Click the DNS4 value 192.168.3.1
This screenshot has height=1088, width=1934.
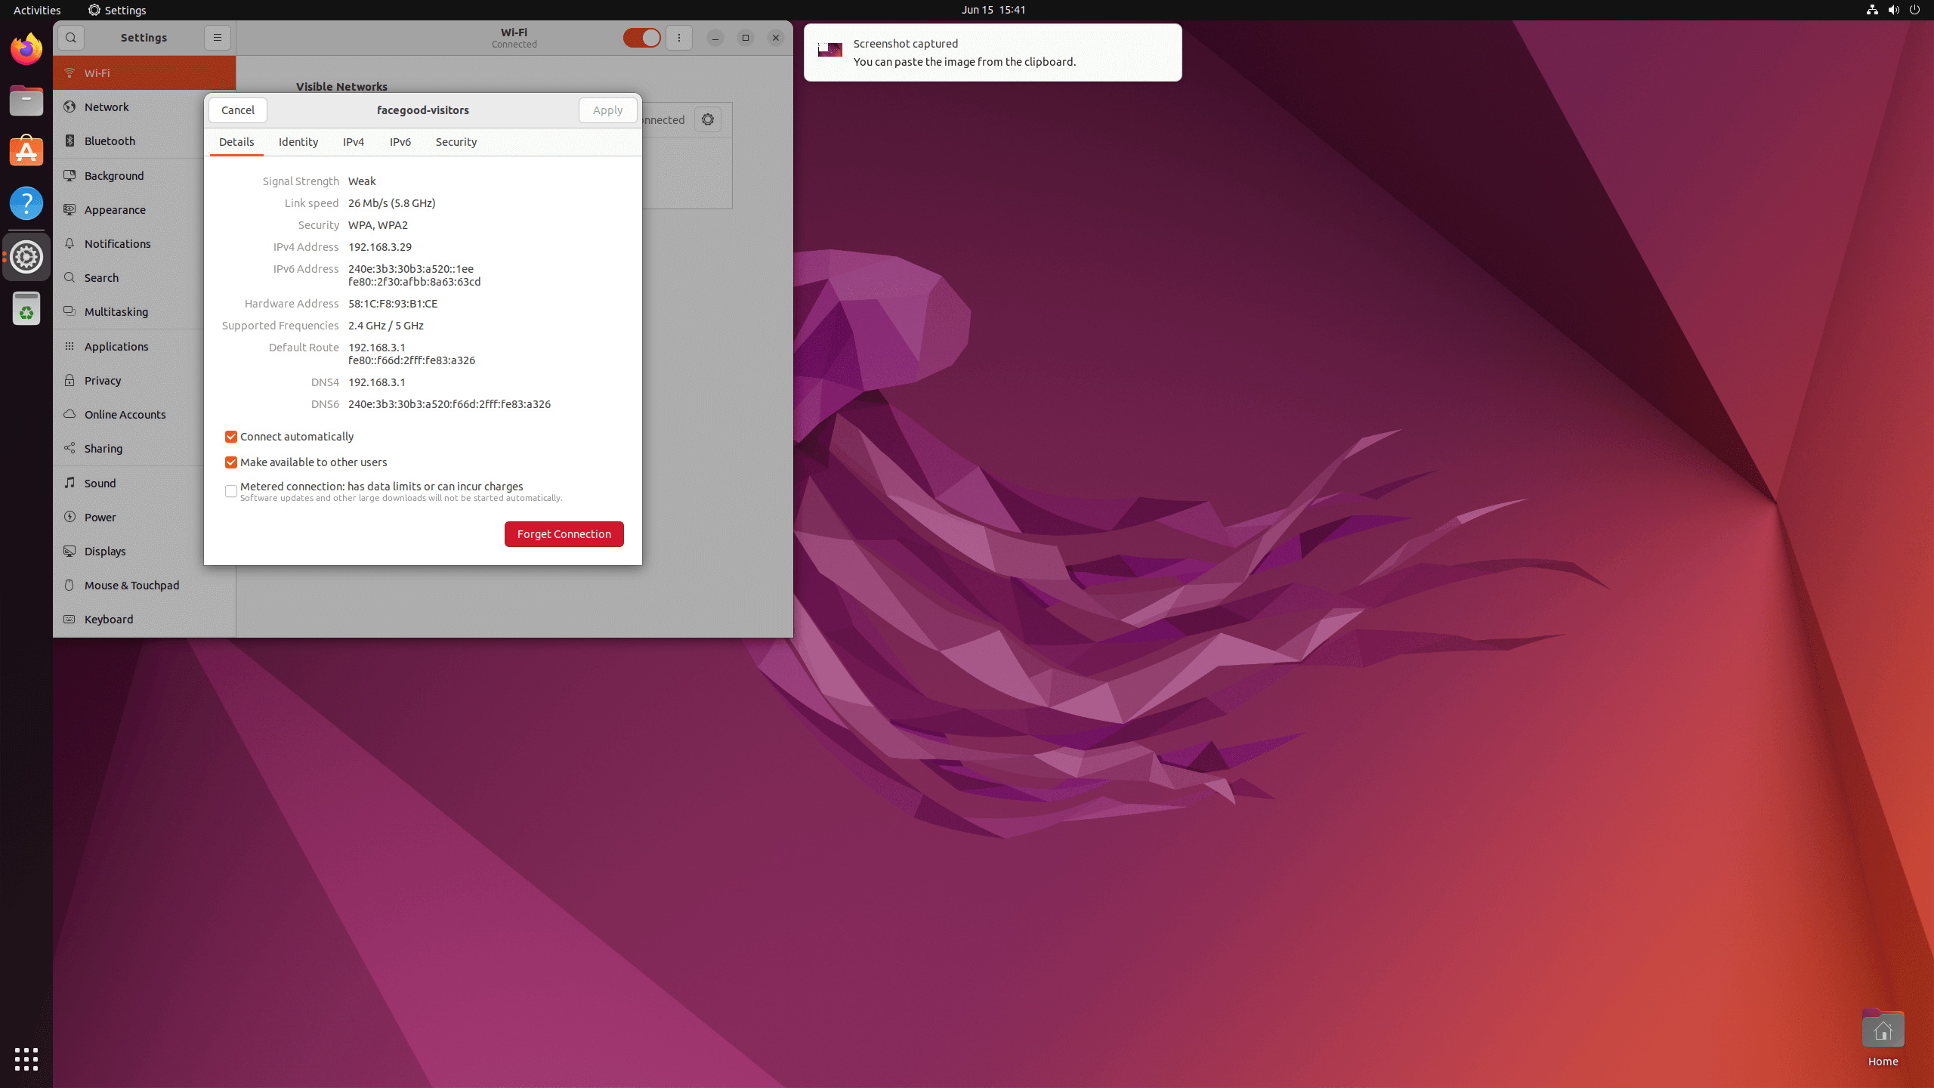tap(377, 382)
